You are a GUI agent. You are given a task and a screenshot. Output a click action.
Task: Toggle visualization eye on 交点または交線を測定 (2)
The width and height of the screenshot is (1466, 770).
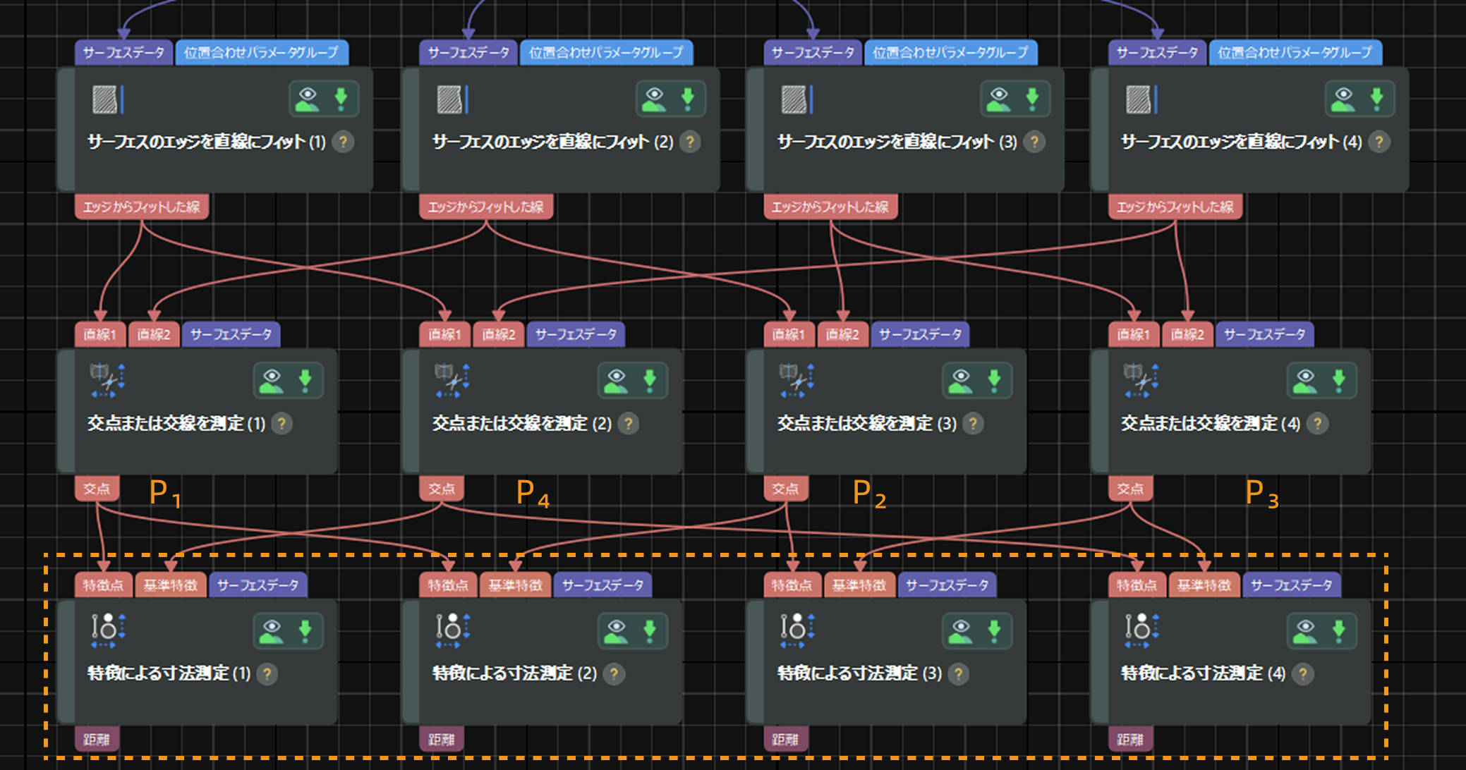click(x=616, y=381)
